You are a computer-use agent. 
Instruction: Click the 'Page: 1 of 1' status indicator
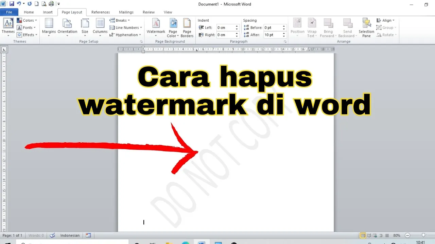pos(12,235)
